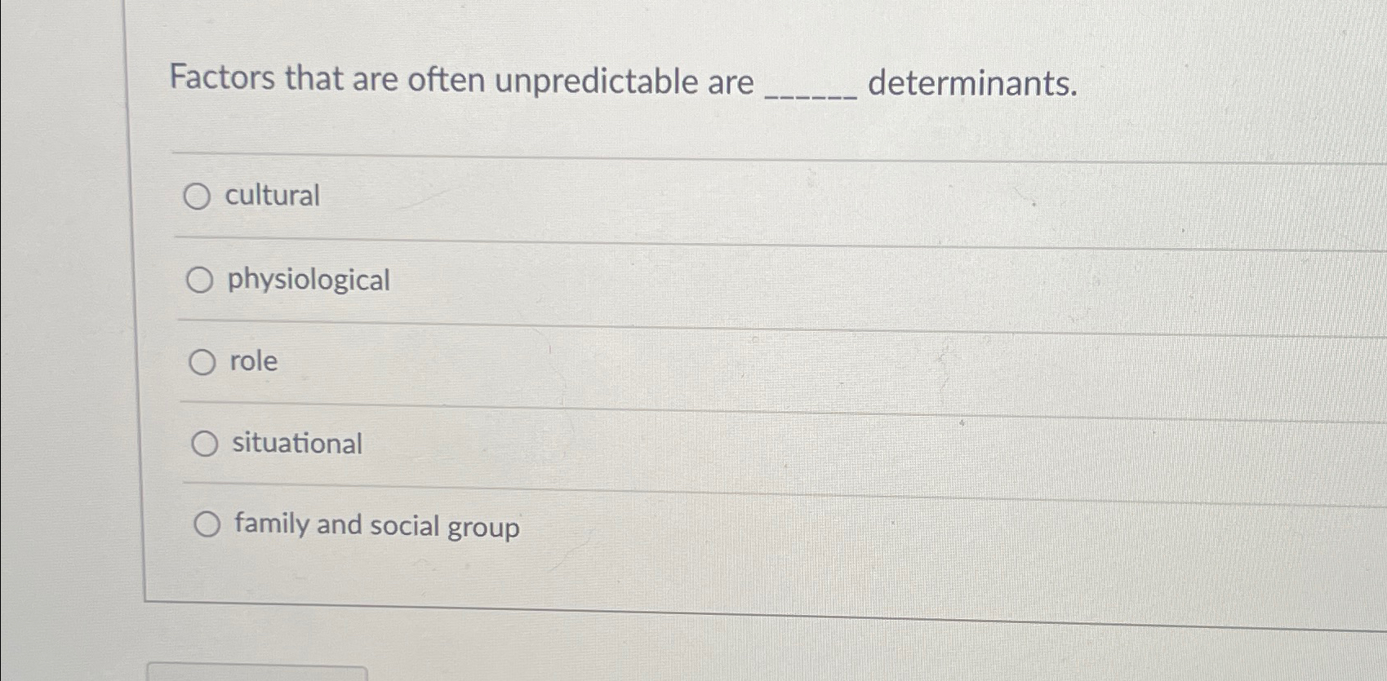Click the family and social group label
1387x681 pixels.
(374, 526)
